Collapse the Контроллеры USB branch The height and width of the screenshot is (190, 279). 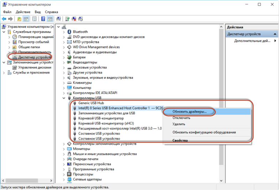(x=64, y=98)
